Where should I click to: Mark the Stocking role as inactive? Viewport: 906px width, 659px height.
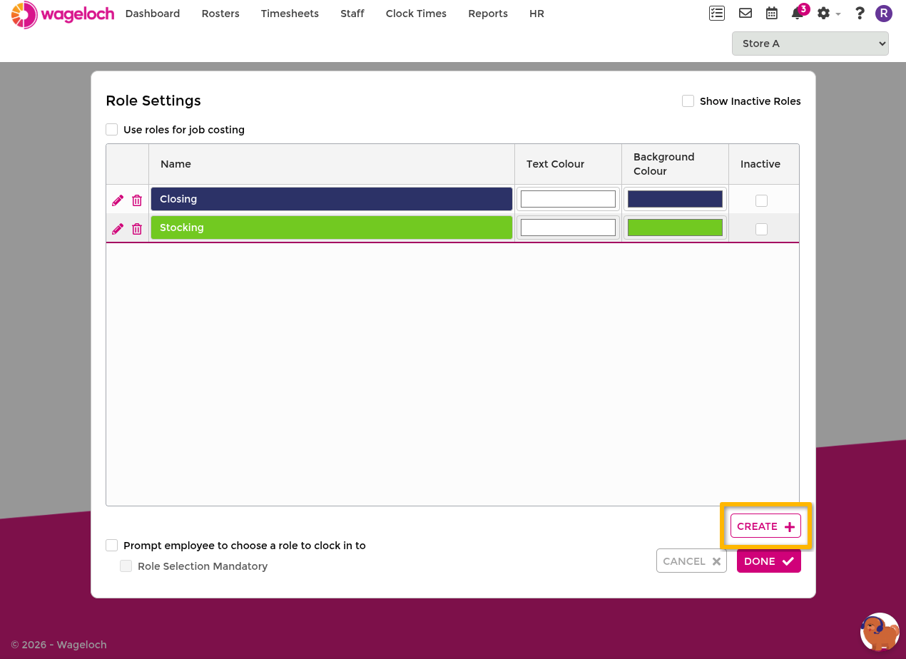coord(761,229)
